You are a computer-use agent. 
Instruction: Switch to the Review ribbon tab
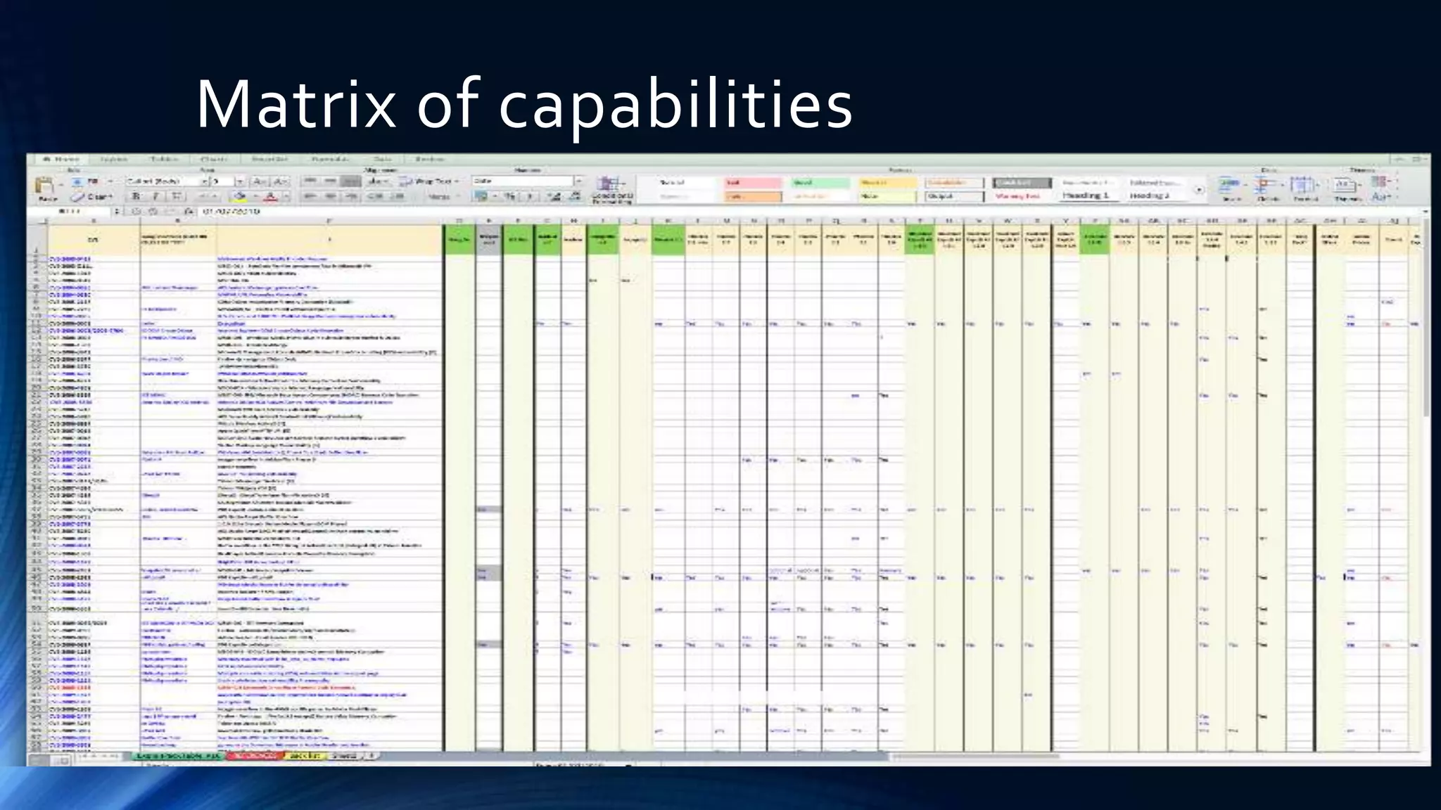pyautogui.click(x=429, y=160)
